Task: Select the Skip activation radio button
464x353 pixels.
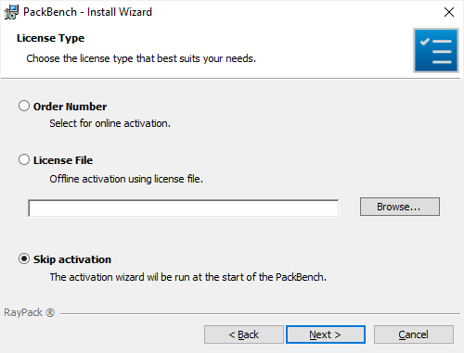Action: coord(24,258)
